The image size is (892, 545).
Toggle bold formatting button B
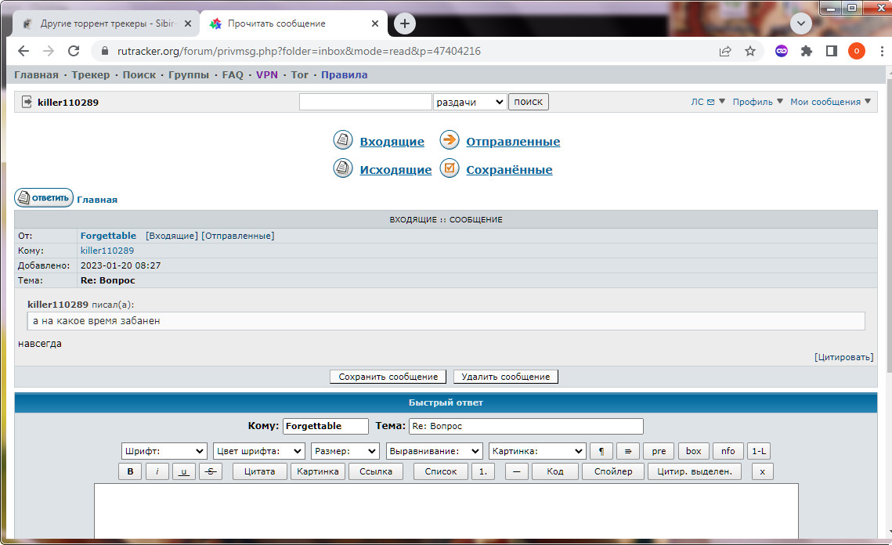pyautogui.click(x=130, y=471)
